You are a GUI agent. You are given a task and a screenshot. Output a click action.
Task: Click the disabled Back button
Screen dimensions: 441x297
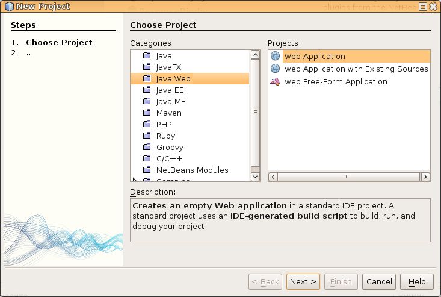[x=265, y=281]
